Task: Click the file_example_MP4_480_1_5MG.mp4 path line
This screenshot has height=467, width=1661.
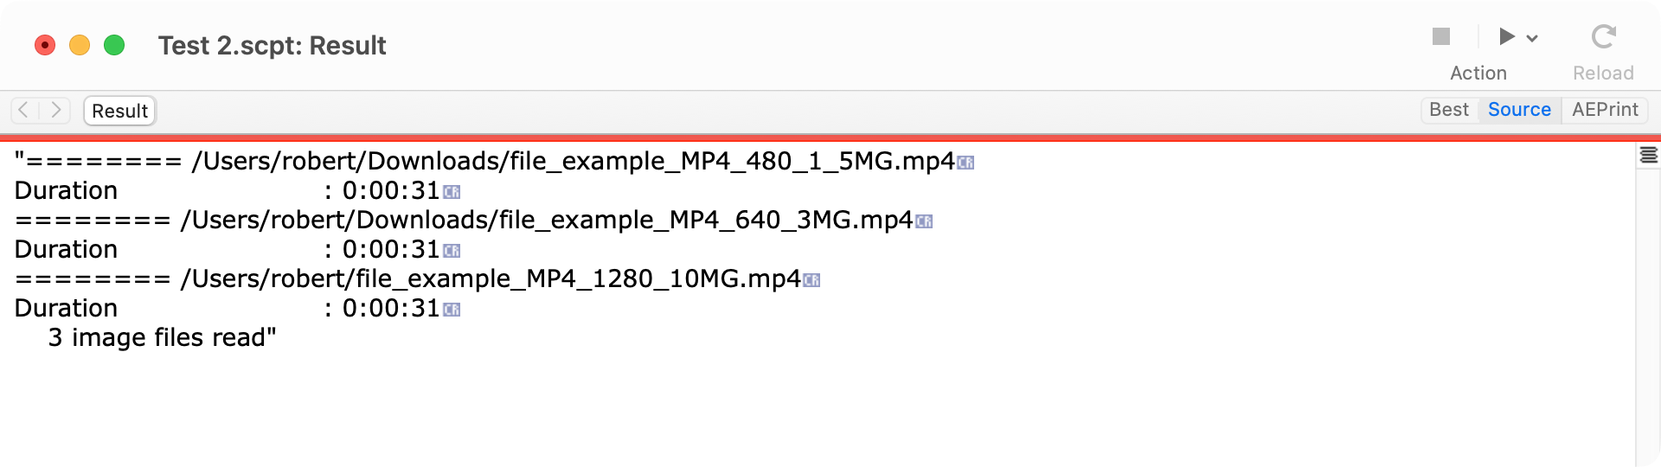Action: 573,162
